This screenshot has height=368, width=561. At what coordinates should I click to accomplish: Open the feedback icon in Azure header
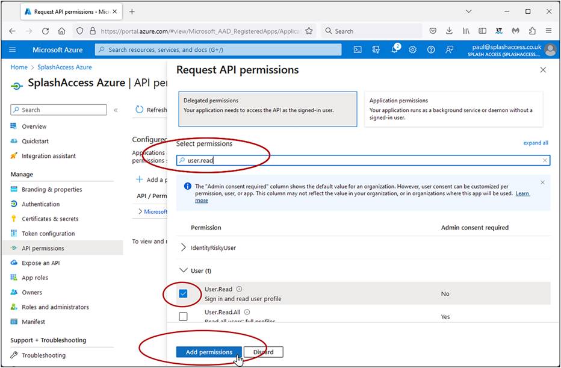[x=450, y=50]
